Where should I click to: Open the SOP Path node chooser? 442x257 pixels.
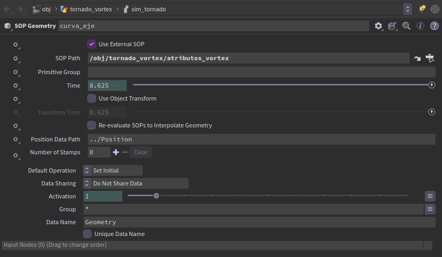(x=430, y=58)
